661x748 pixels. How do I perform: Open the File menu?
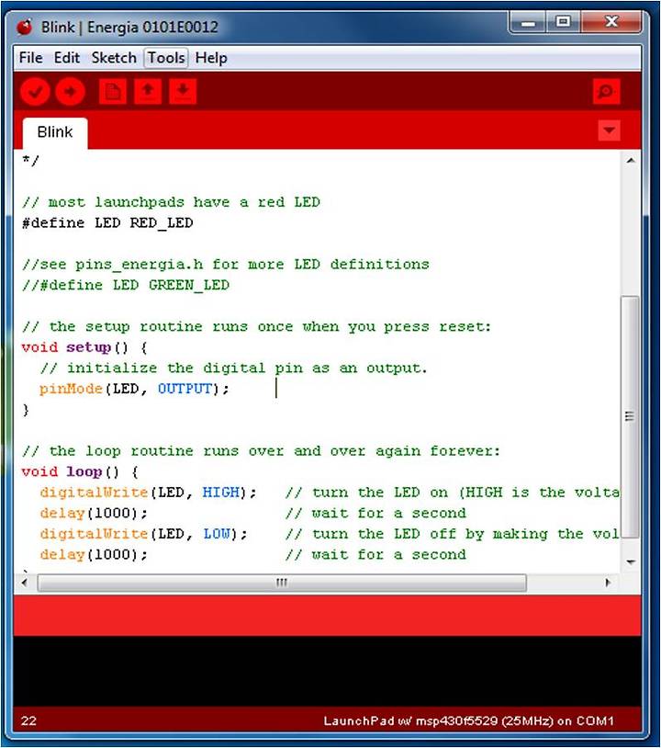pyautogui.click(x=30, y=58)
